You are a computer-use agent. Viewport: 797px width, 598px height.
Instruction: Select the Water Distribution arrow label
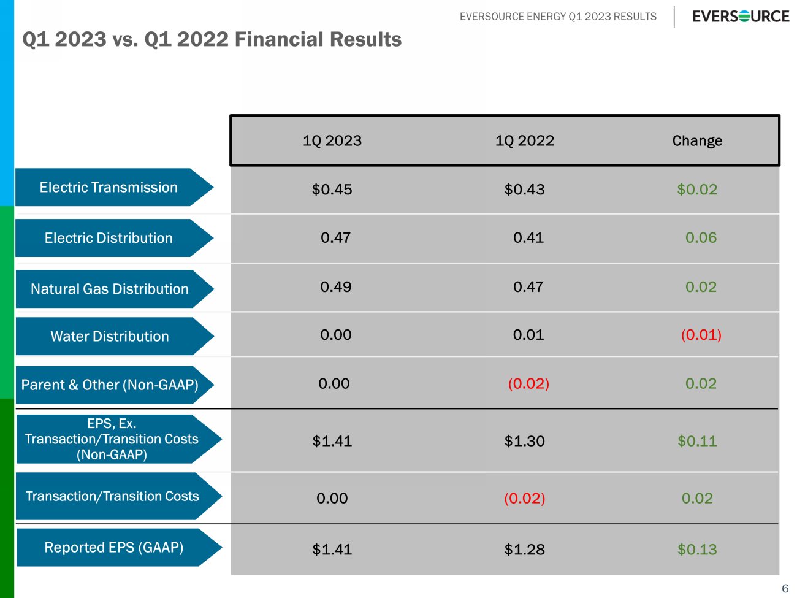click(x=110, y=337)
